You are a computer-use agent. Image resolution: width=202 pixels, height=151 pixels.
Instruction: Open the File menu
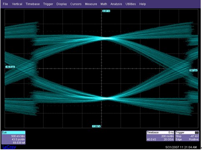[5, 4]
